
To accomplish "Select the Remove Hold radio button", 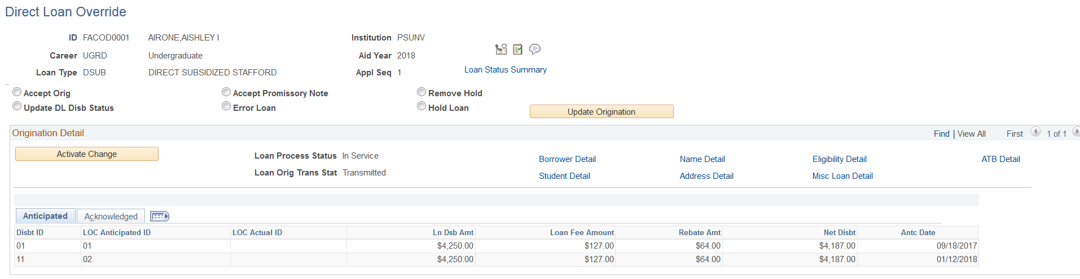I will coord(422,92).
